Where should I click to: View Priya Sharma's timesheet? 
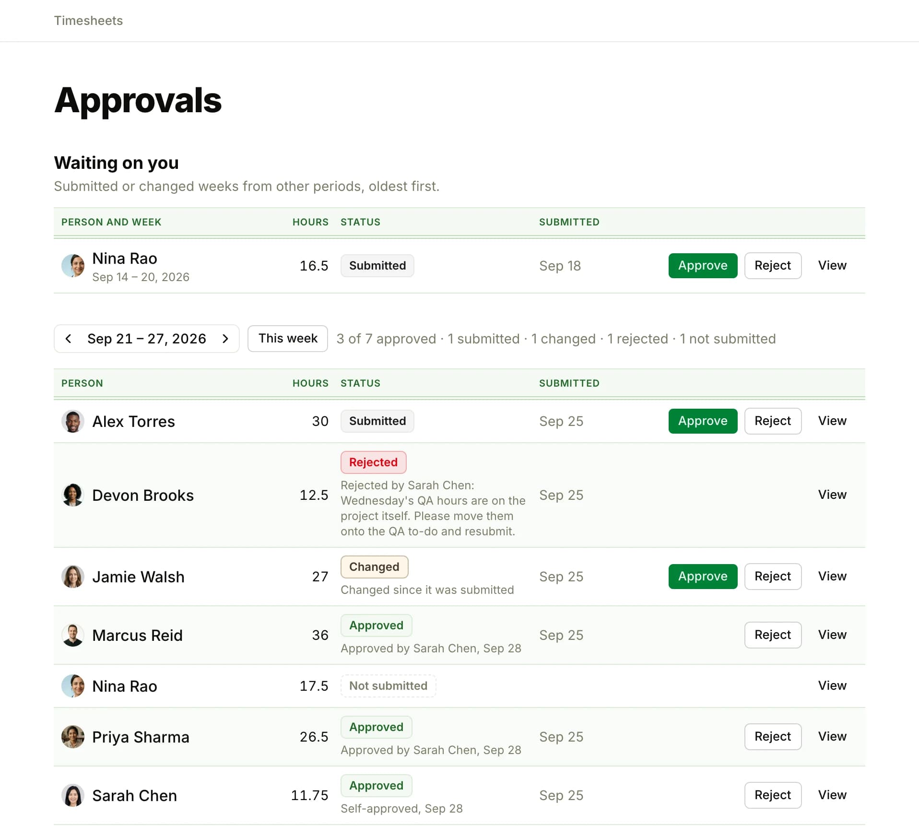pos(832,737)
